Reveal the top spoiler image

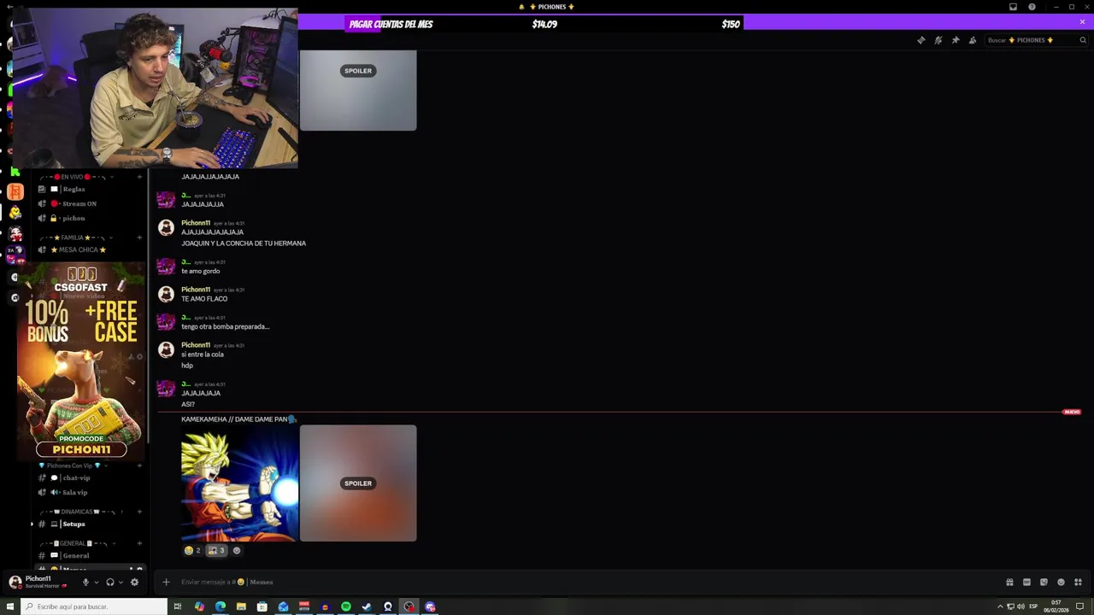pos(358,90)
